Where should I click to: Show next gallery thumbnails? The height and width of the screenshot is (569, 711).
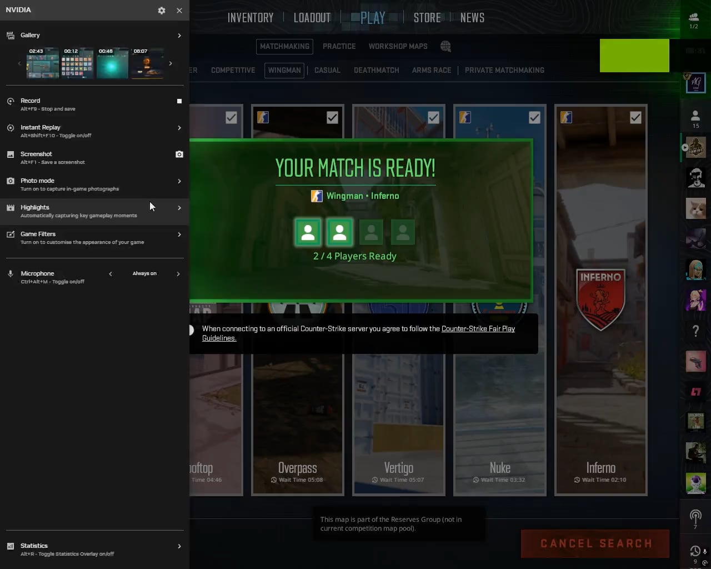tap(171, 63)
